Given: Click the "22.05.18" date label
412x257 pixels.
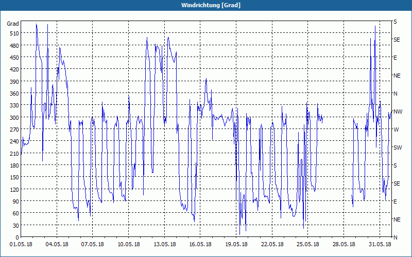Looking at the screenshot, I should 272,245.
